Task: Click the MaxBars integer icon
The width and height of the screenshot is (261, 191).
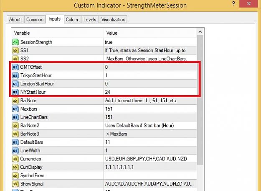Action: [x=15, y=109]
